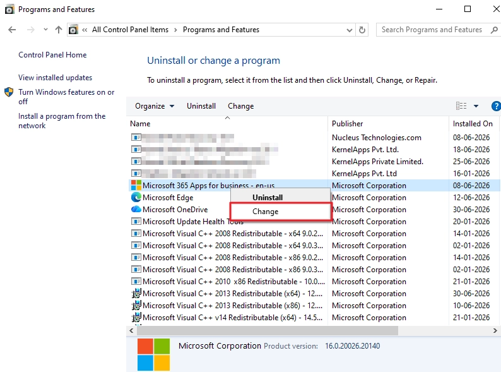
Task: Click the icon of the KernelApps Pvt. Ltd row dated 16-01-2026
Action: (136, 173)
